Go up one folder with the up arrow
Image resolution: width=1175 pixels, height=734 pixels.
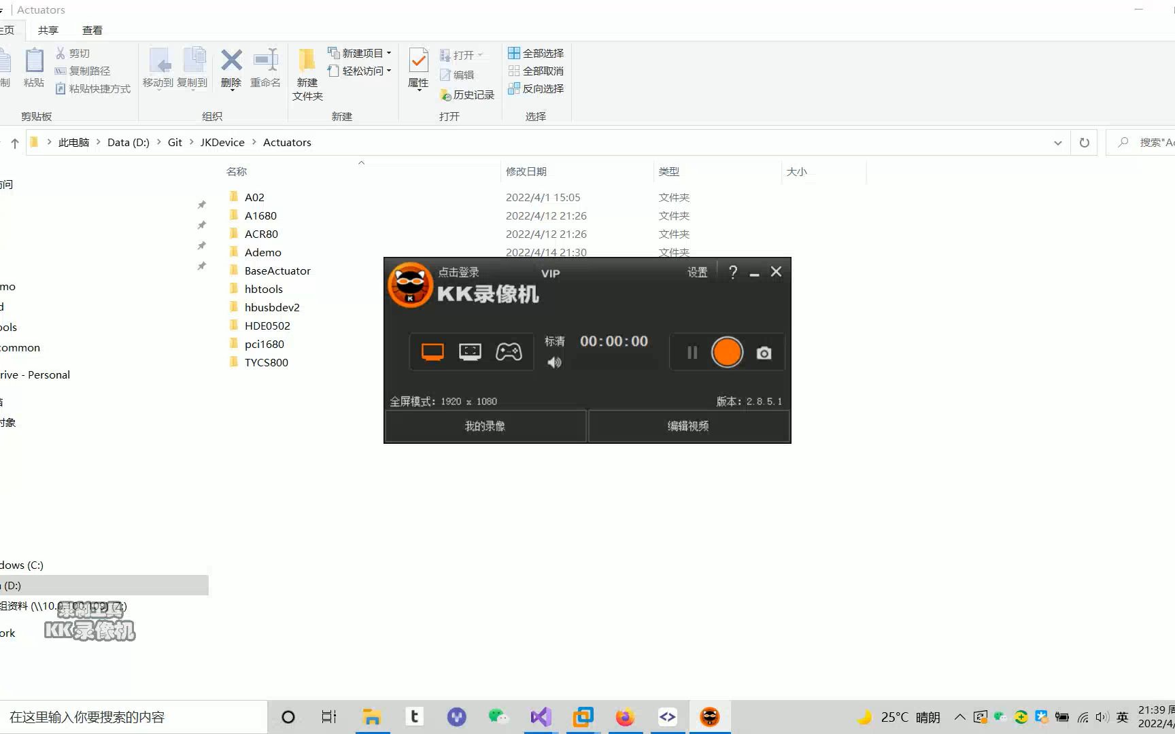[x=15, y=143]
